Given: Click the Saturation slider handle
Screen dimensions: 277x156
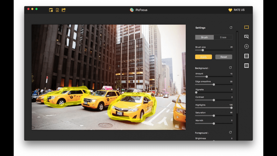Looking at the screenshot, I should pyautogui.click(x=214, y=116).
